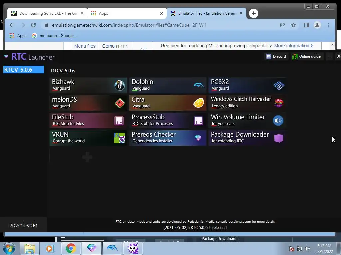Open ProcessStub RTC Stub for Processes
The height and width of the screenshot is (255, 341).
168,120
